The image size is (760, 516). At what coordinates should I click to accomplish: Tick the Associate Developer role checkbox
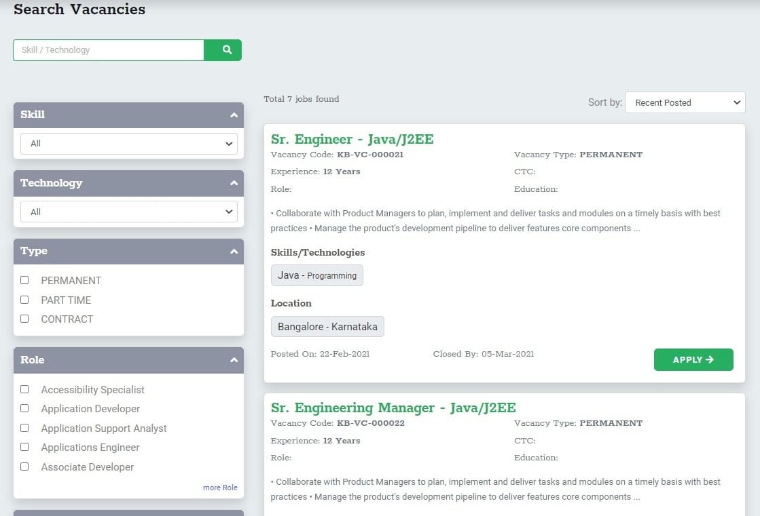pos(24,467)
